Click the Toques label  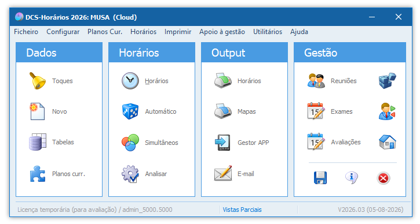coord(63,81)
